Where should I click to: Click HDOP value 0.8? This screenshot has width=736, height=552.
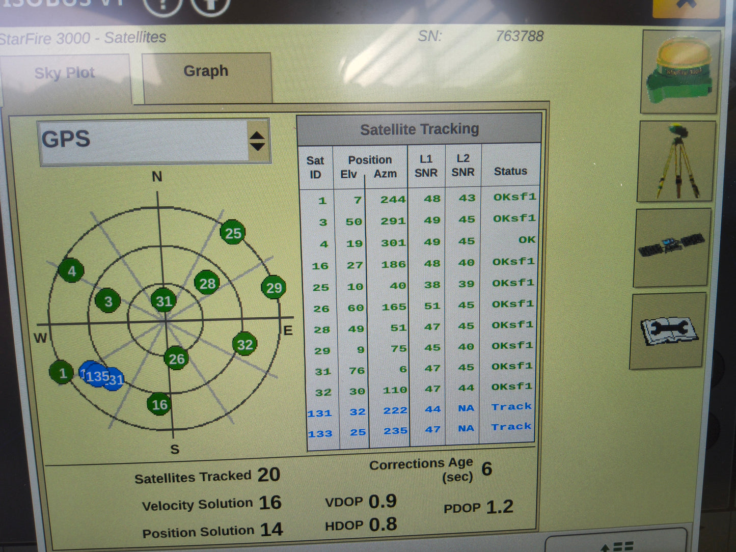coord(383,525)
